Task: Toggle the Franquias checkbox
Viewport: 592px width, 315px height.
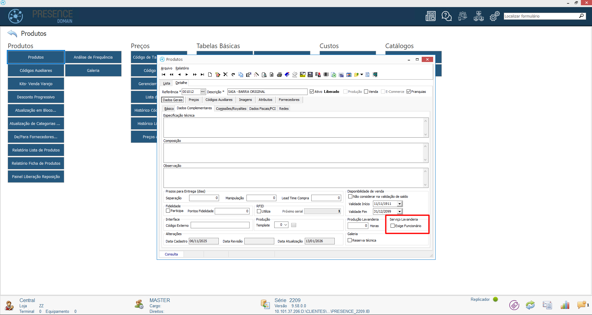Action: click(409, 92)
